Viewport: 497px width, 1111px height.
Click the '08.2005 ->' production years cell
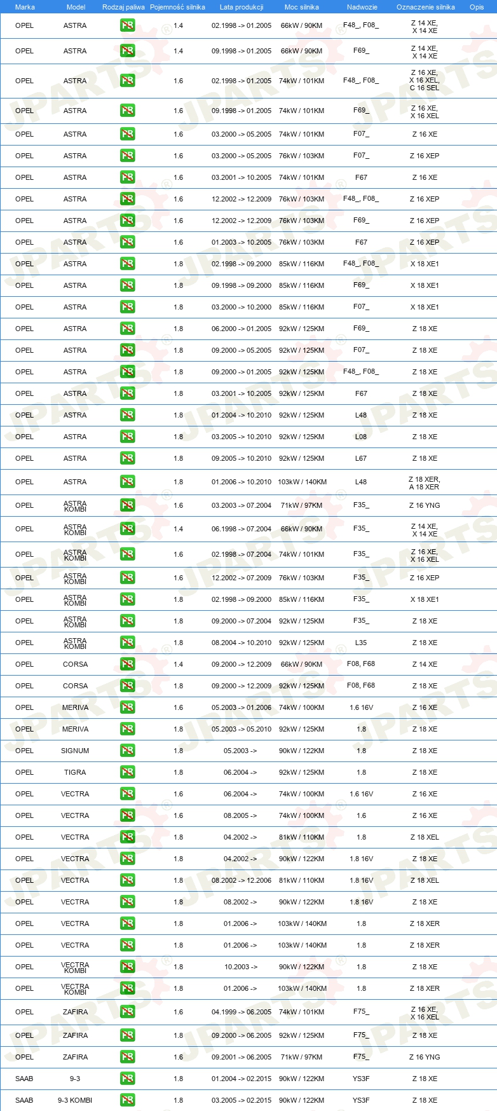coord(240,815)
